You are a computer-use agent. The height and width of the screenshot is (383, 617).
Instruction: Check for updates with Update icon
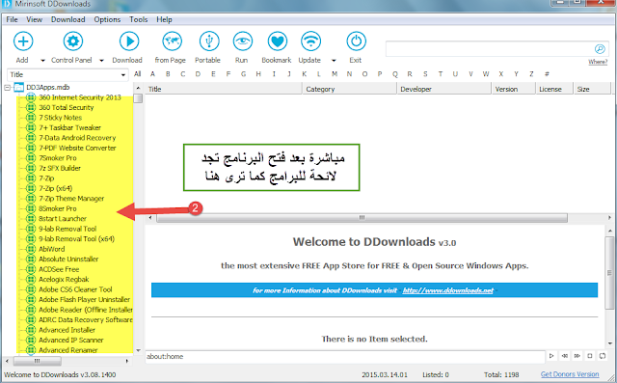(x=310, y=41)
